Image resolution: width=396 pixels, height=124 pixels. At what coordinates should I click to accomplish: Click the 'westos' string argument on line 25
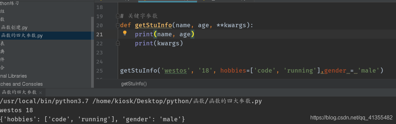(175, 71)
